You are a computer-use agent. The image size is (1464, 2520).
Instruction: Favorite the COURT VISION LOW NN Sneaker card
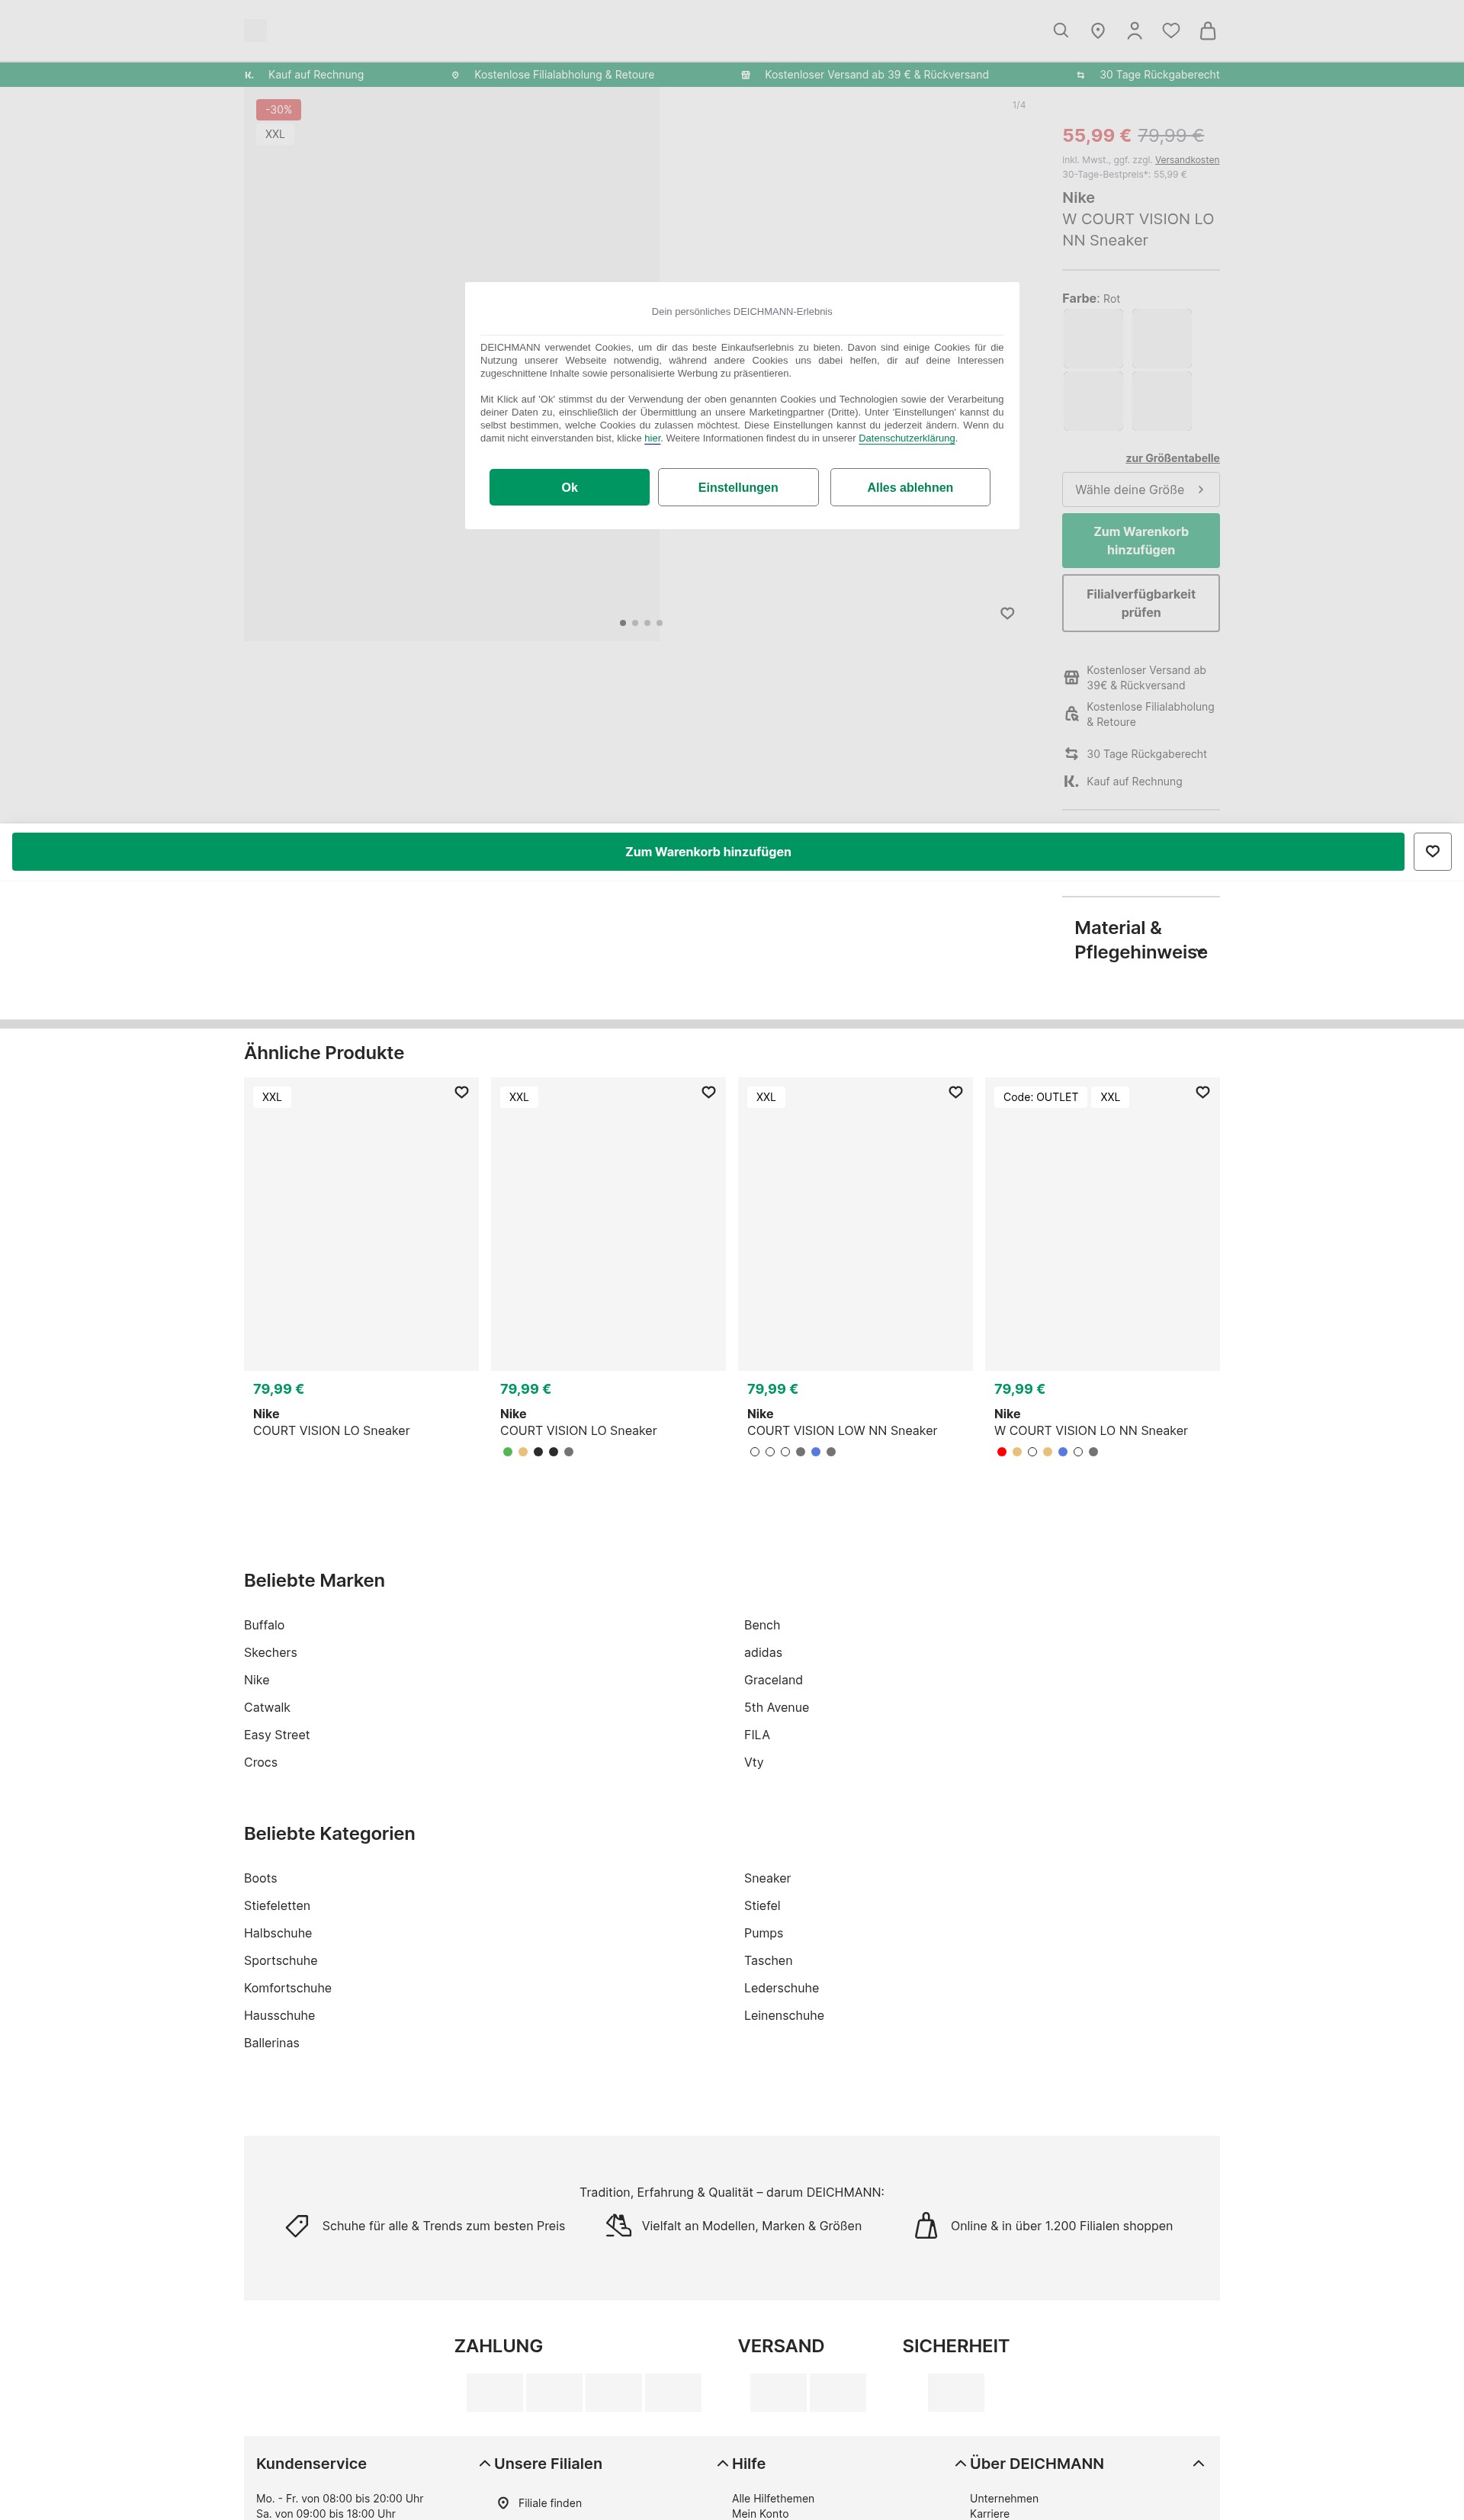955,1092
